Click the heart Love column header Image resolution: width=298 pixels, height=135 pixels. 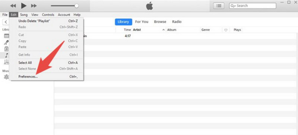click(226, 30)
